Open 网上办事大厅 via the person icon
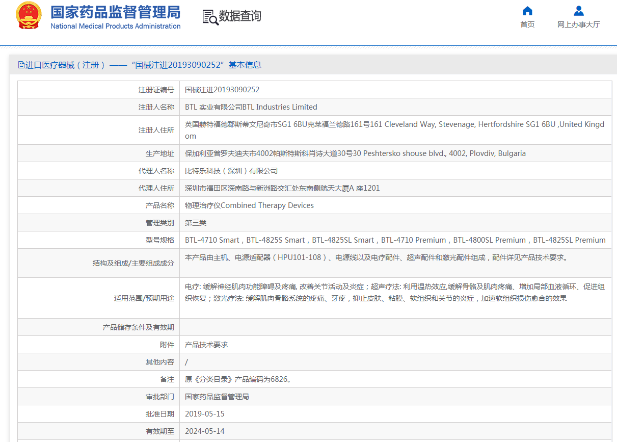Viewport: 617px width, 442px height. coord(578,11)
